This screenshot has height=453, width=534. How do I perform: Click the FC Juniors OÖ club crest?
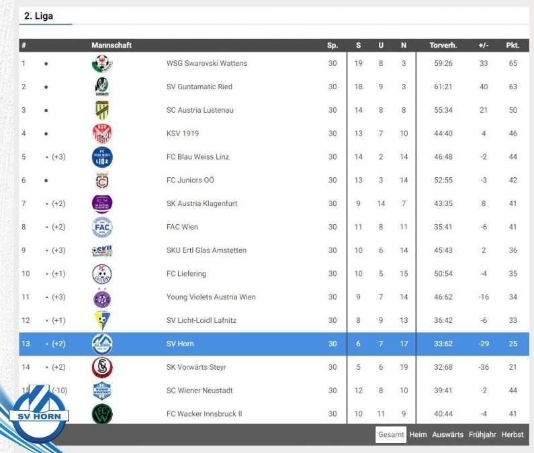coord(102,181)
